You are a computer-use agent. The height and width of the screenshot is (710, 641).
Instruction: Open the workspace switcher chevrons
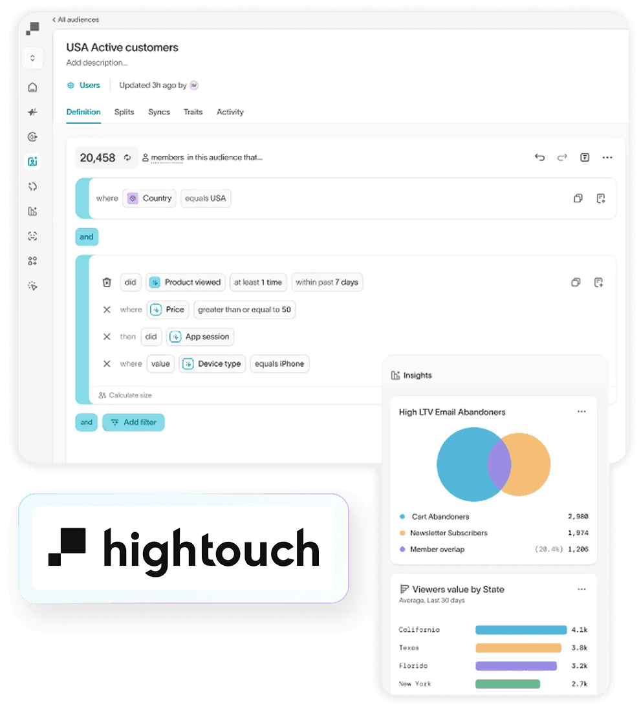(32, 58)
